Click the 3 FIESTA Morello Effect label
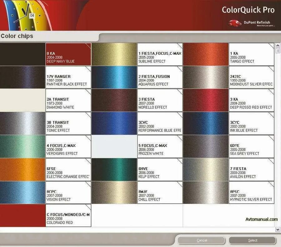 pyautogui.click(x=160, y=100)
